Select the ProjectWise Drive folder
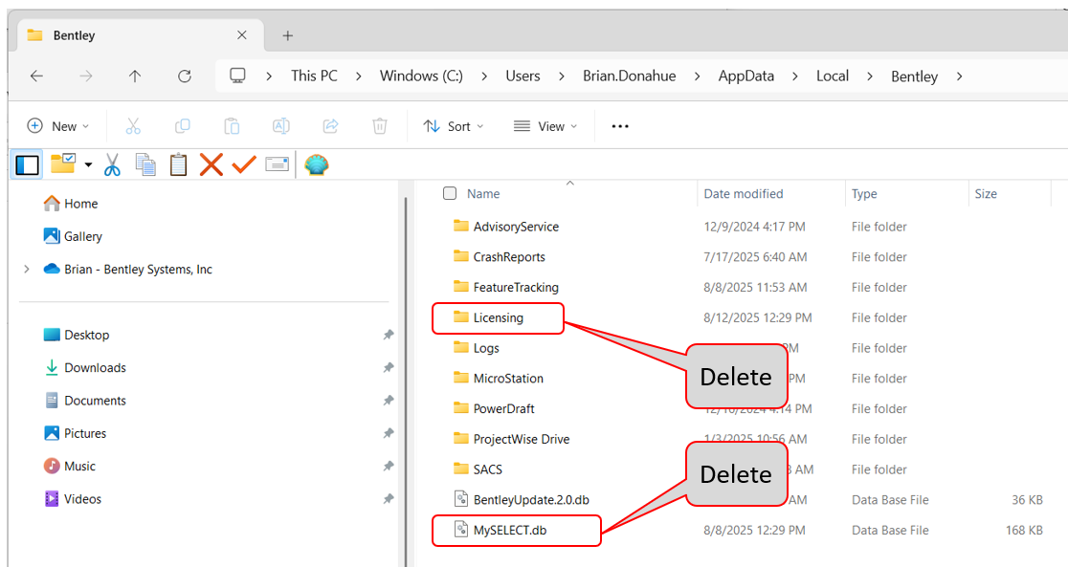This screenshot has width=1068, height=567. pyautogui.click(x=512, y=439)
